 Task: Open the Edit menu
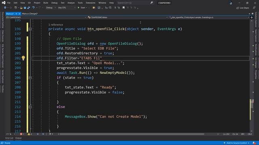click(x=15, y=3)
